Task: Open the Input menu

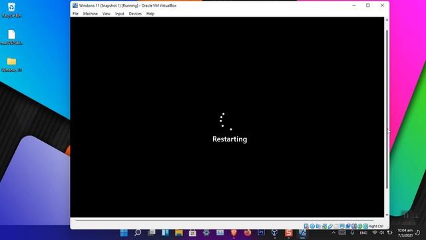Action: coord(120,13)
